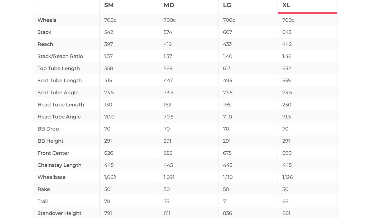Select the Chainstay Length row label
The height and width of the screenshot is (219, 390).
click(x=59, y=165)
